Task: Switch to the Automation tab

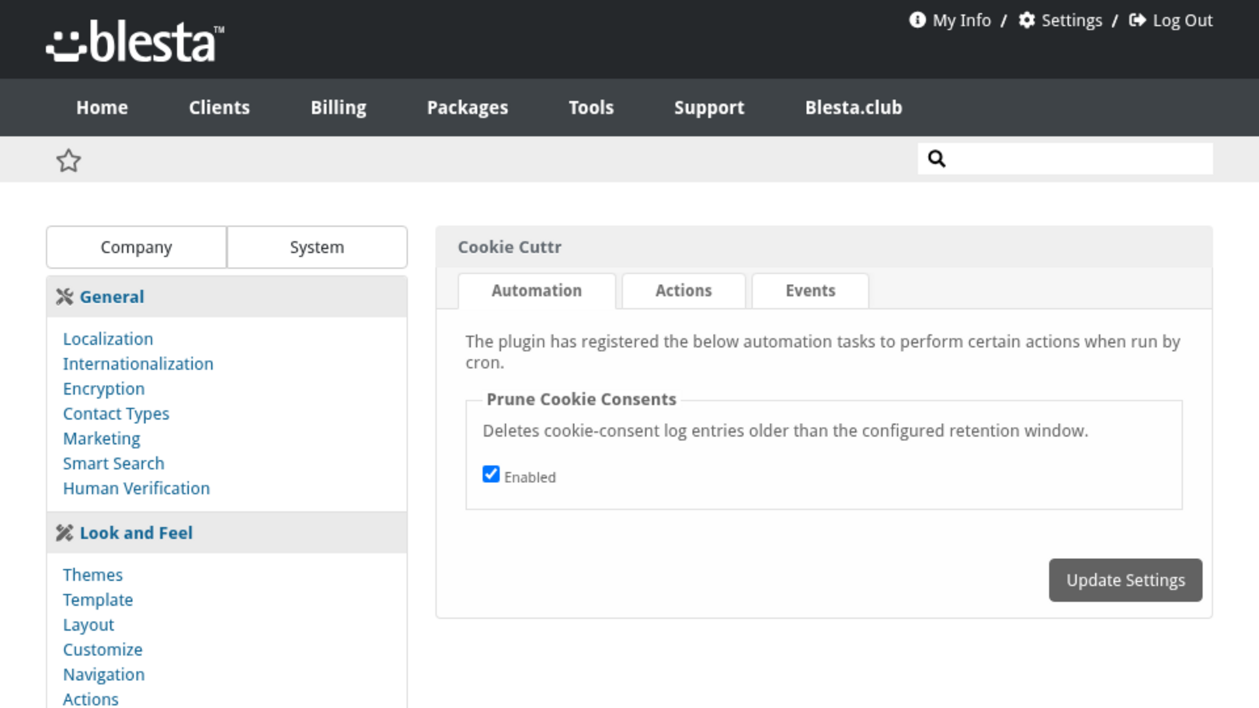Action: tap(537, 291)
